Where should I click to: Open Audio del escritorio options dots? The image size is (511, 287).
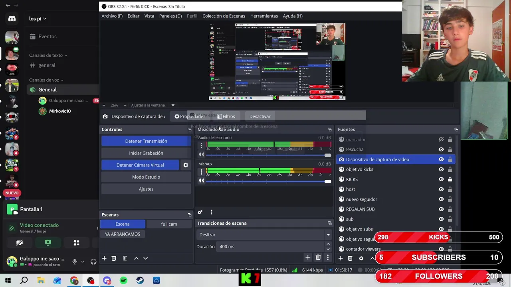(201, 145)
